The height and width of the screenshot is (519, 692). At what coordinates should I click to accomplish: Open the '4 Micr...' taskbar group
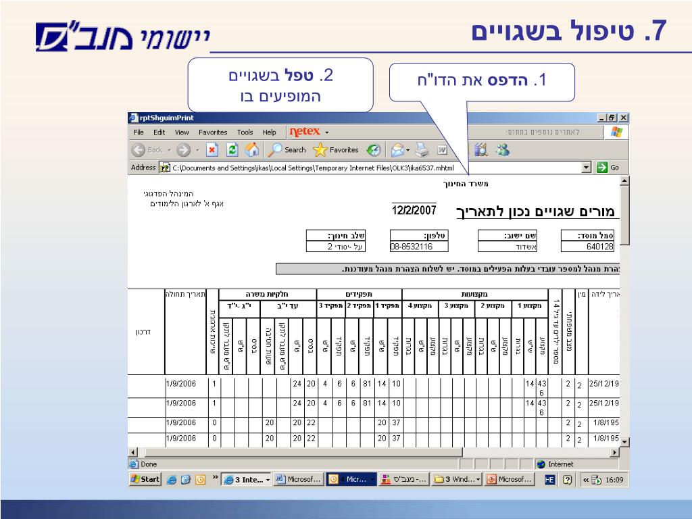pos(351,479)
